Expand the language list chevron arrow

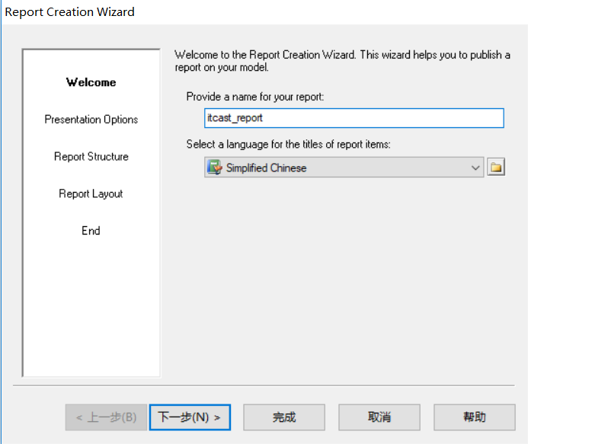[475, 168]
